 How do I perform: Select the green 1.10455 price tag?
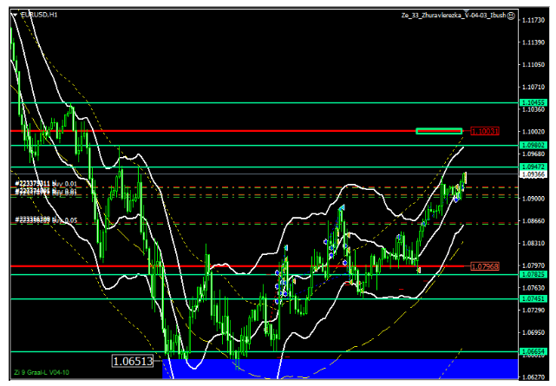(532, 102)
